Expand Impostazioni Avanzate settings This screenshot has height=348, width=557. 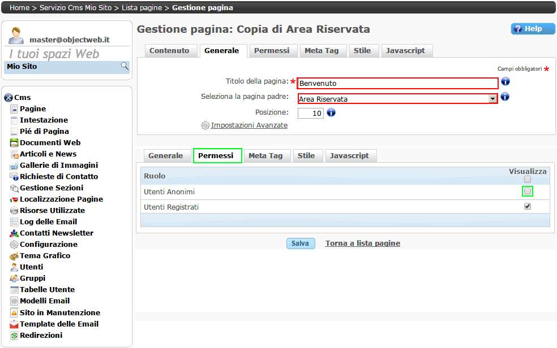point(249,125)
